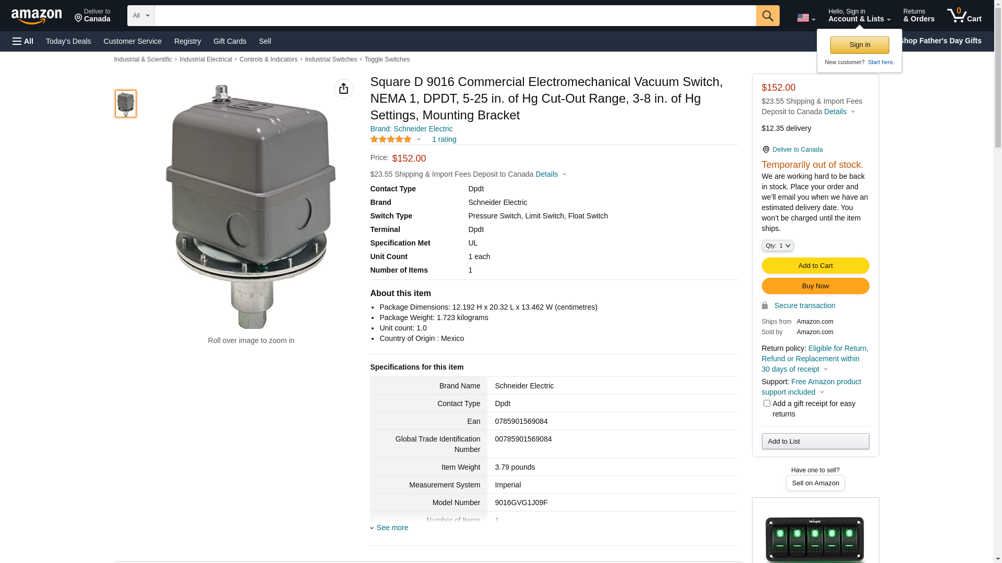Click the five-star rating icons

tap(391, 139)
